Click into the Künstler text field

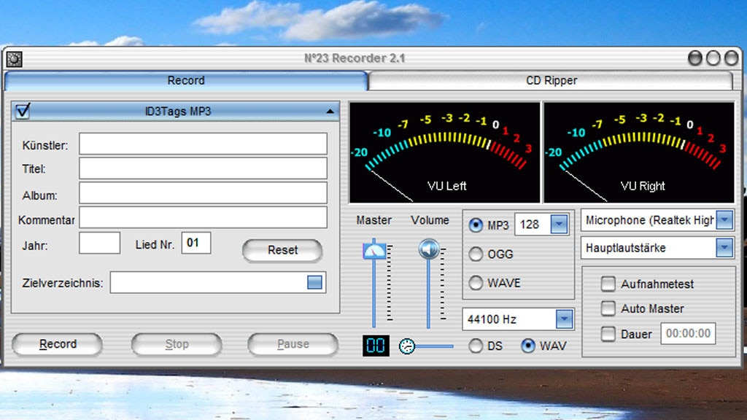(203, 144)
